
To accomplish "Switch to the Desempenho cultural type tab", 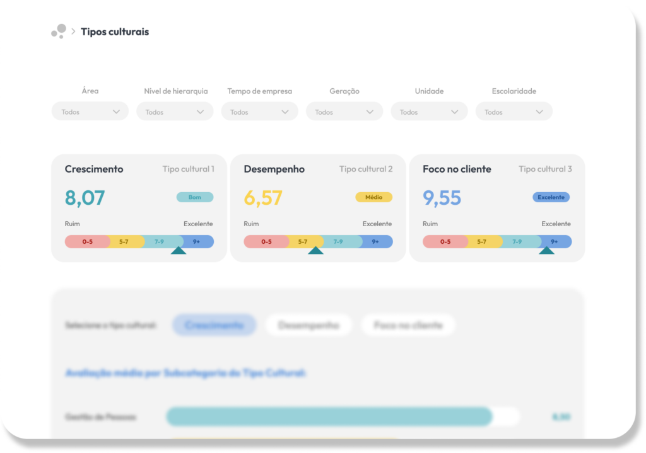I will (308, 325).
